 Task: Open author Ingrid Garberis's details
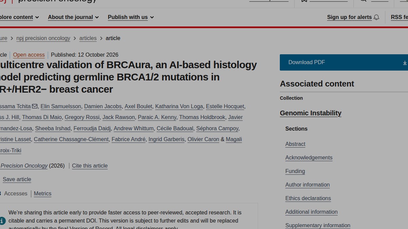pyautogui.click(x=167, y=139)
